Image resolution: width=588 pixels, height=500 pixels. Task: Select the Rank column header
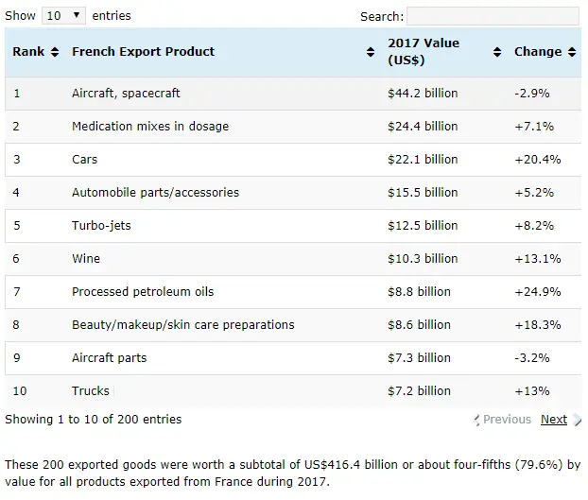point(27,52)
